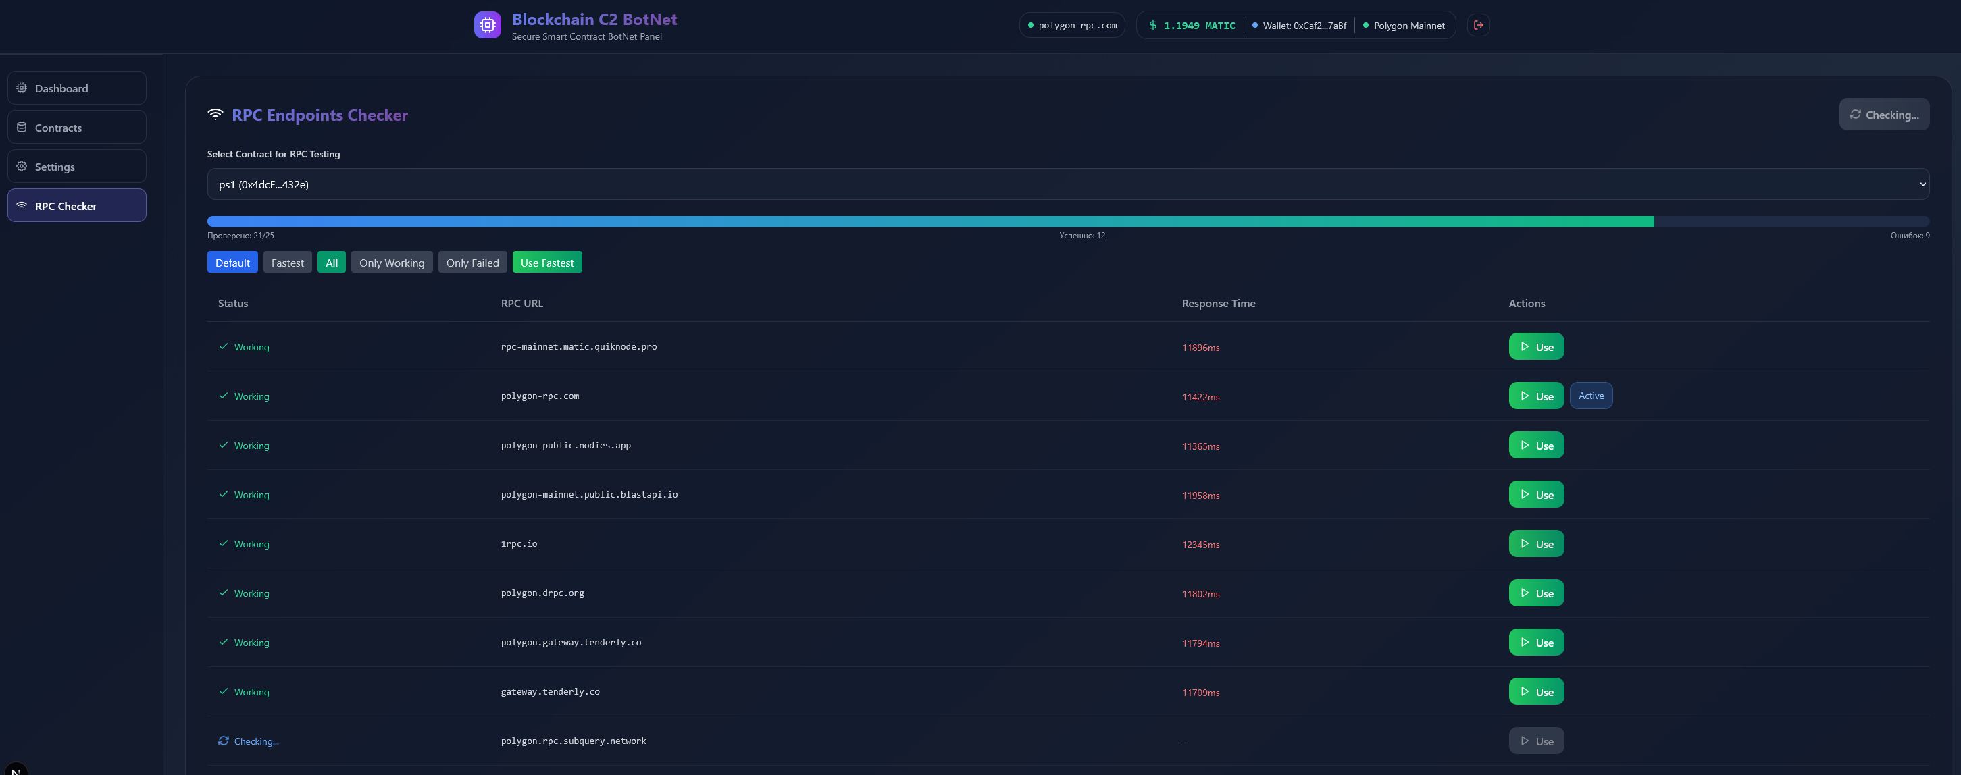This screenshot has width=1961, height=775.
Task: Click the Settings gear icon in sidebar
Action: (x=22, y=167)
